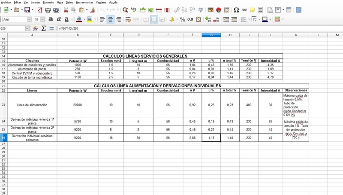Expand Font Color dropdown arrow
Screen dimensions: 343x195
84,19
